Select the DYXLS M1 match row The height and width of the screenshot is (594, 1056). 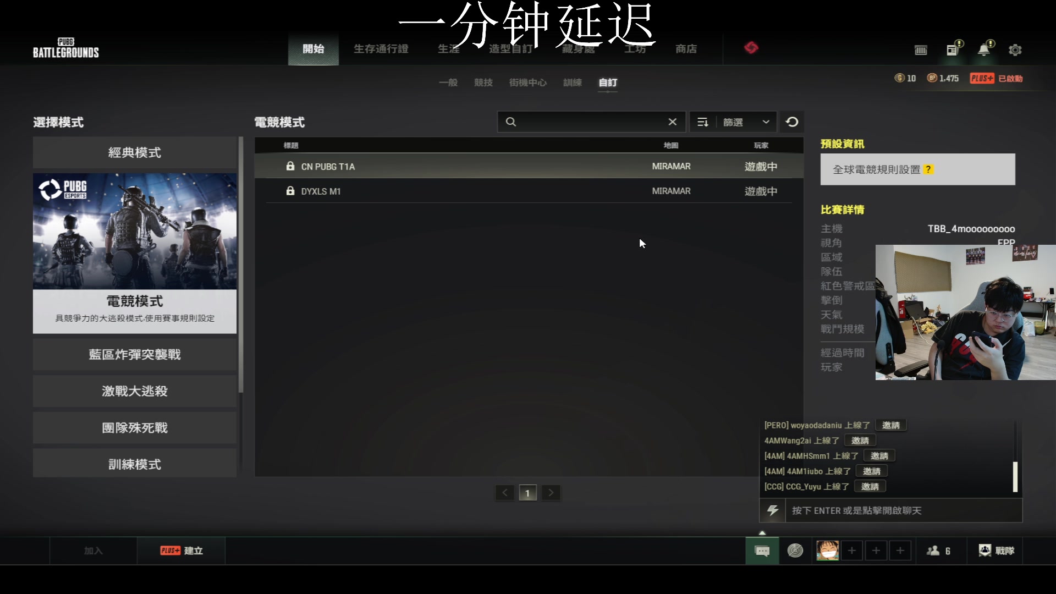[x=529, y=191]
